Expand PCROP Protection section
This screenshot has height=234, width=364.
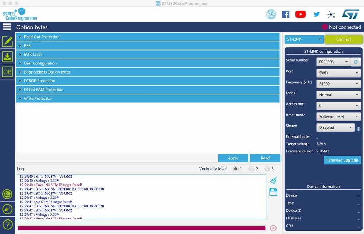click(x=148, y=81)
